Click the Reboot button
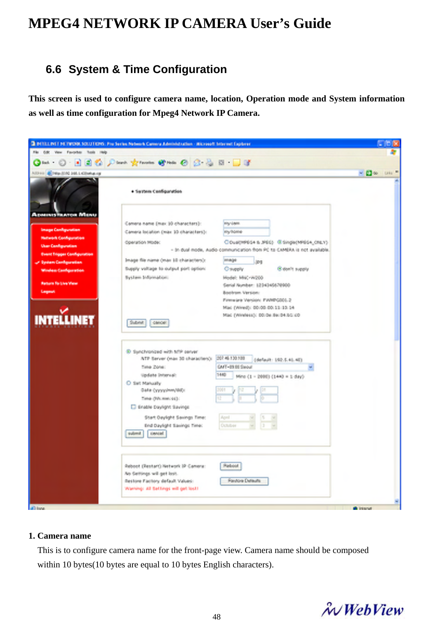Screen dimensions: 442x642 tap(231, 466)
